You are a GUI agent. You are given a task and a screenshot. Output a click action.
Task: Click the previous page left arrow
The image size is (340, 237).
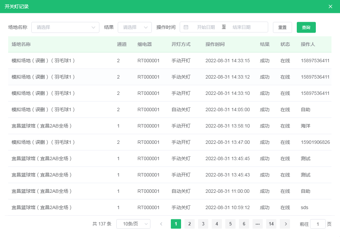pyautogui.click(x=161, y=224)
